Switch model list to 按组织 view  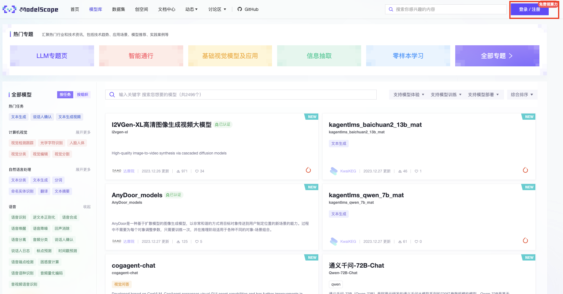click(83, 95)
